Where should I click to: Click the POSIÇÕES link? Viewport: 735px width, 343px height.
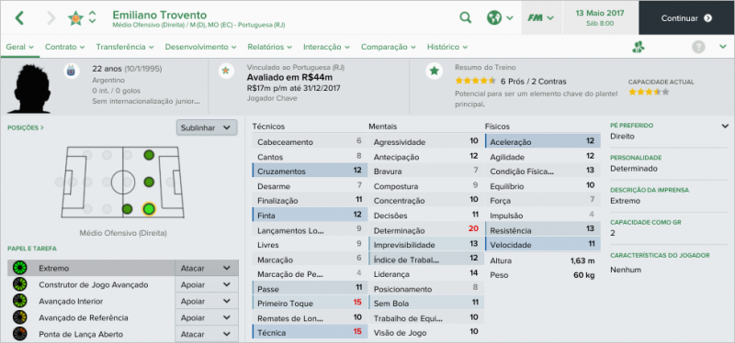pyautogui.click(x=26, y=127)
